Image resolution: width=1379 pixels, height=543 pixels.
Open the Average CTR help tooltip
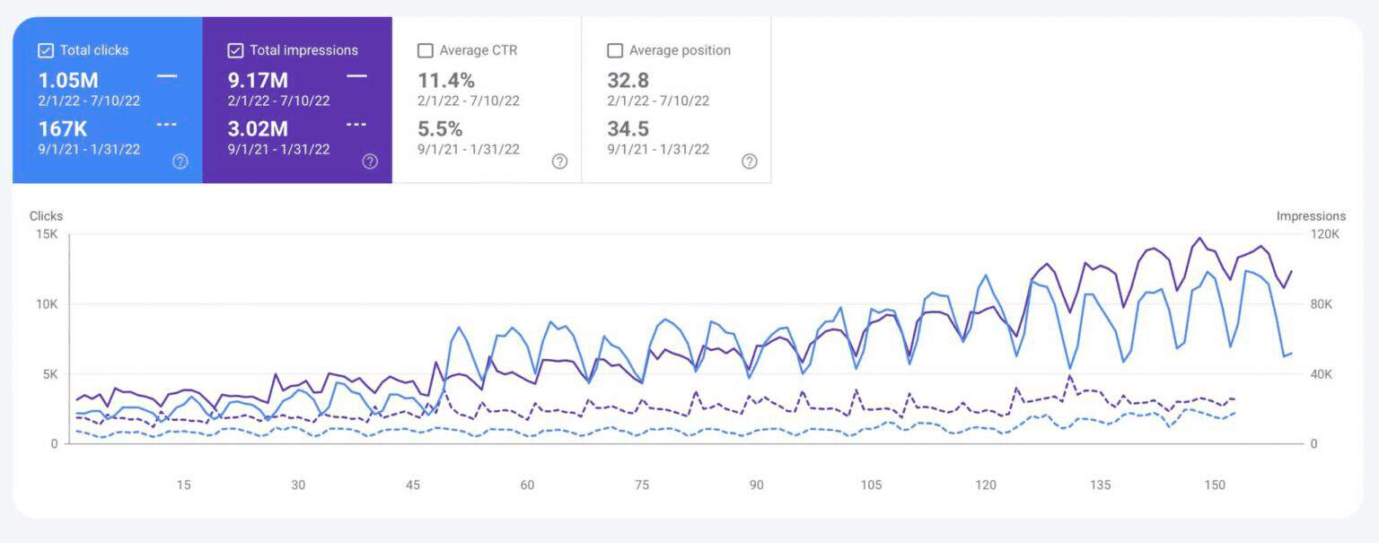pos(559,162)
